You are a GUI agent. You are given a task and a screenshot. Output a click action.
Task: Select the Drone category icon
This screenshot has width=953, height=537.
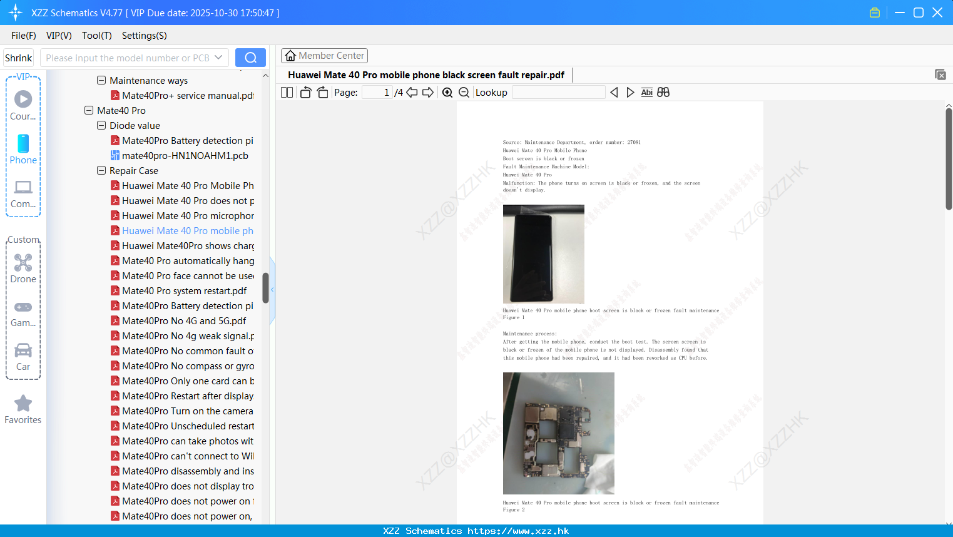pos(23,268)
